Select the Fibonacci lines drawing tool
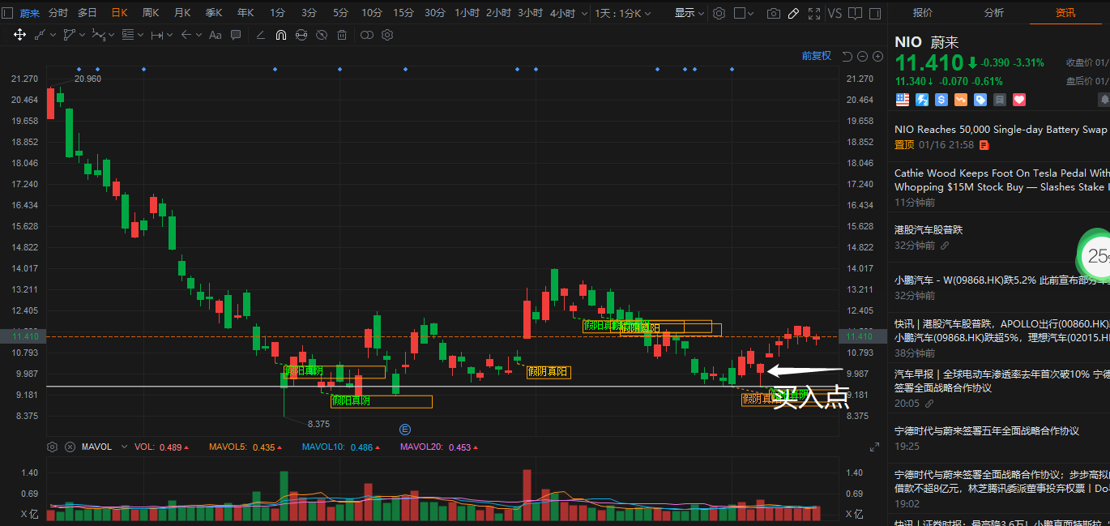The height and width of the screenshot is (526, 1110). [127, 35]
